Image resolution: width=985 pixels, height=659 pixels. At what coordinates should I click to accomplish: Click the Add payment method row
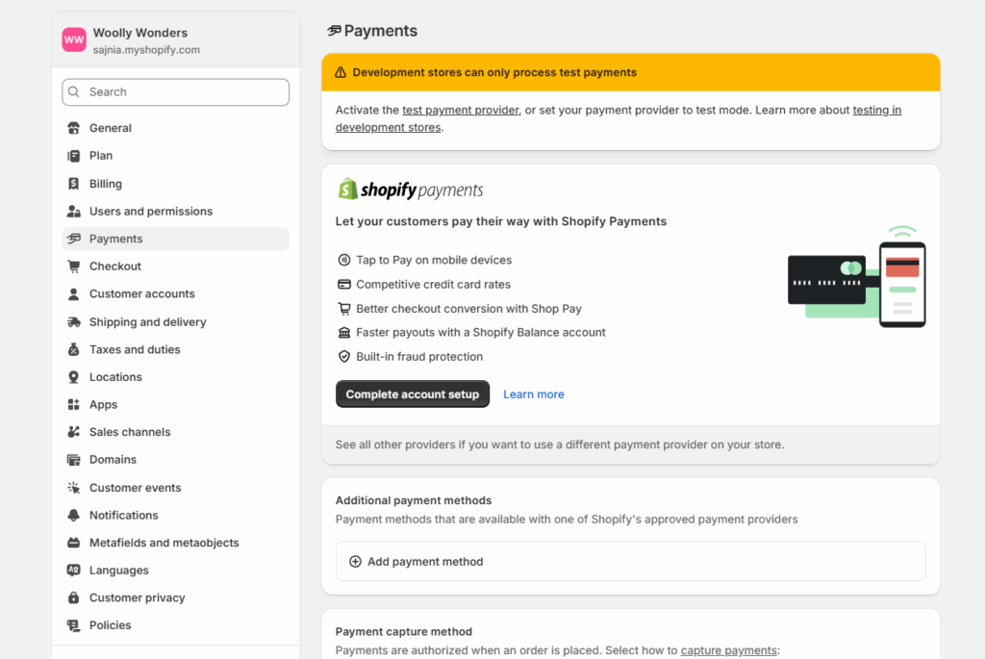click(x=630, y=562)
